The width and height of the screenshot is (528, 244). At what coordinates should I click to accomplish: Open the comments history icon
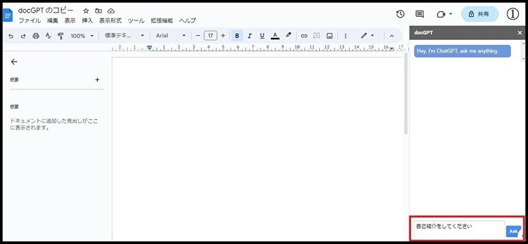(x=420, y=14)
